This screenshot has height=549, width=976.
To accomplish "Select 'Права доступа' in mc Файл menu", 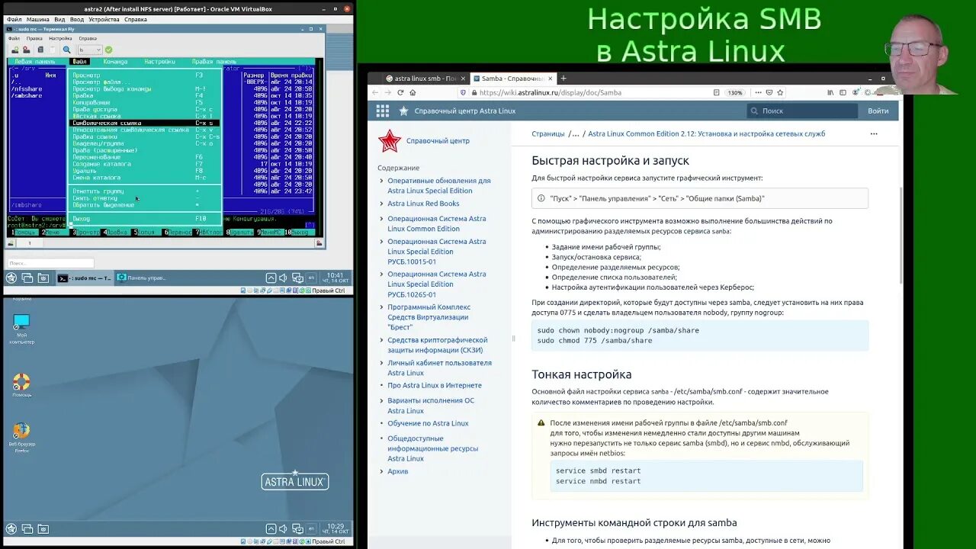I will pyautogui.click(x=145, y=109).
